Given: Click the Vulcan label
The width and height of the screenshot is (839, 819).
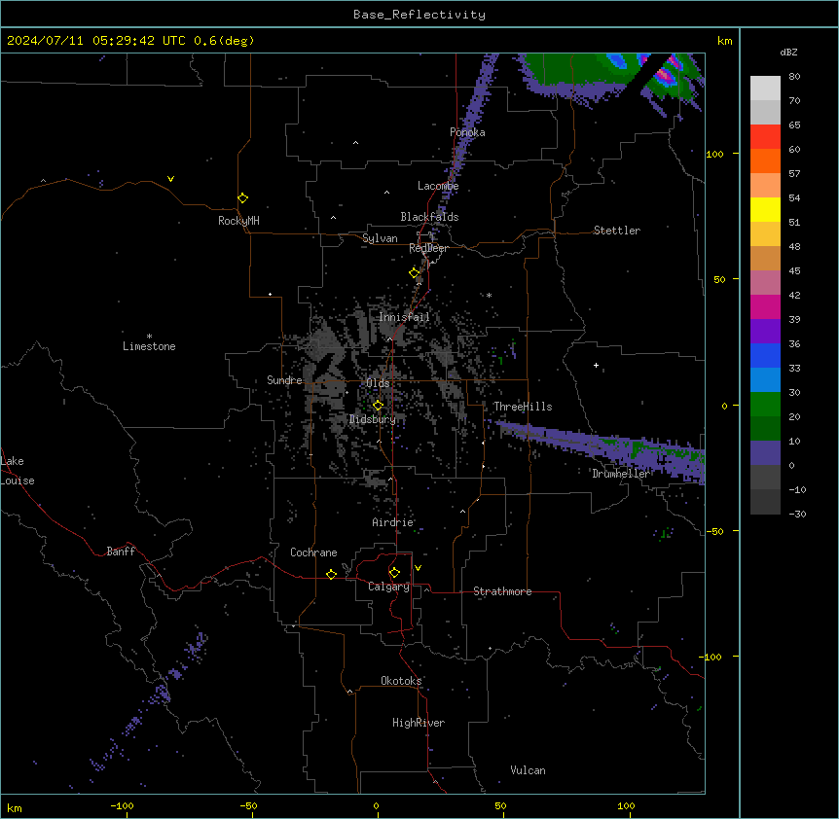Looking at the screenshot, I should (528, 770).
